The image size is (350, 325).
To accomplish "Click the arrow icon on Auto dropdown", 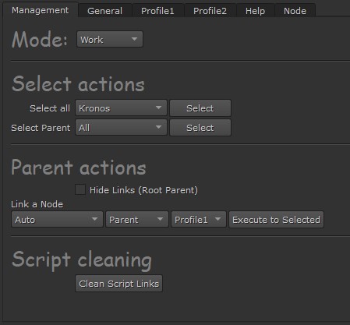I will pos(95,219).
